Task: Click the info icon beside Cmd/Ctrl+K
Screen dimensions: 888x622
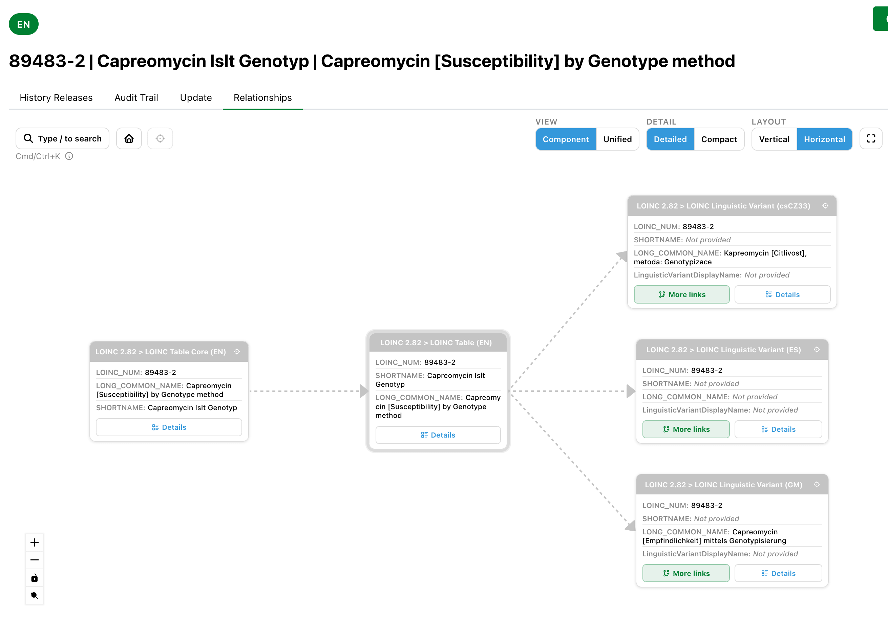Action: click(69, 156)
